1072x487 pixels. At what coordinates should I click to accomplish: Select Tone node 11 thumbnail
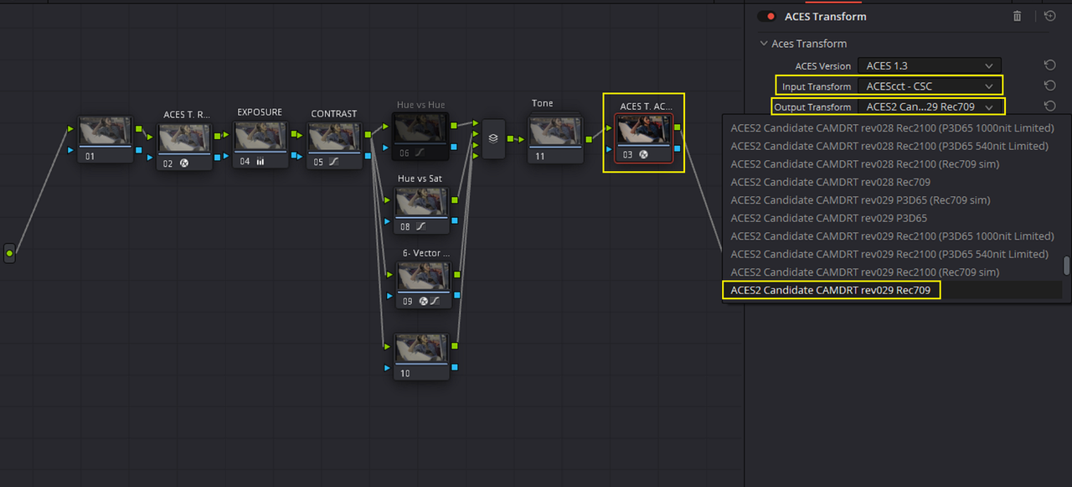(554, 131)
